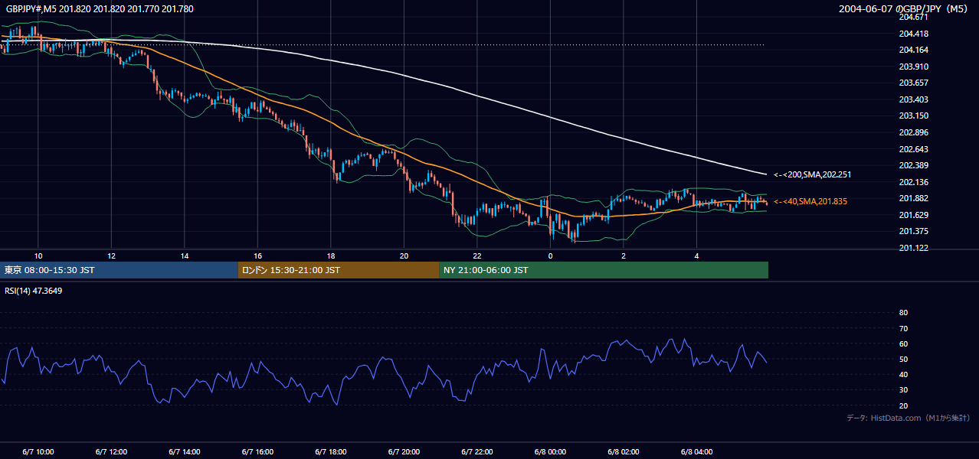Click the NY 21:00-06:00 JST session bar
This screenshot has height=459, width=979.
(604, 270)
